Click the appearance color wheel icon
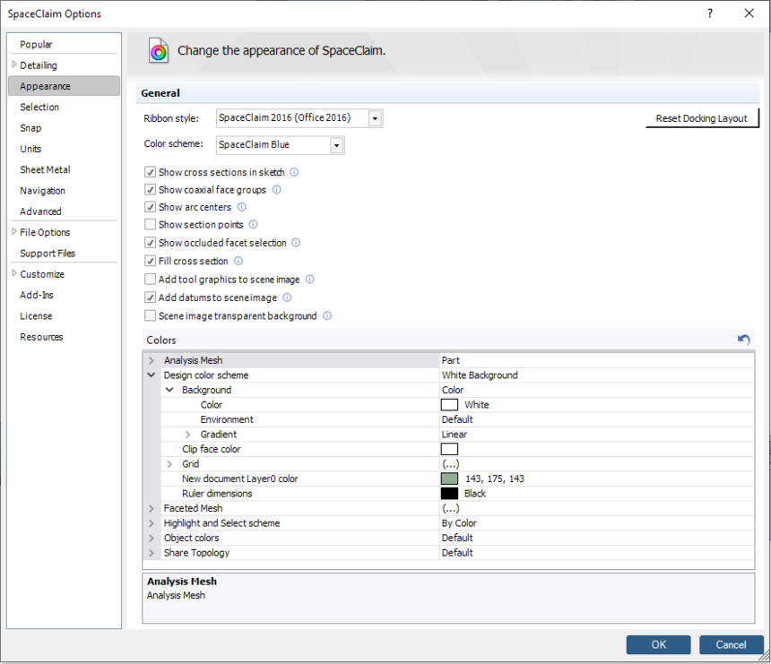 point(159,50)
